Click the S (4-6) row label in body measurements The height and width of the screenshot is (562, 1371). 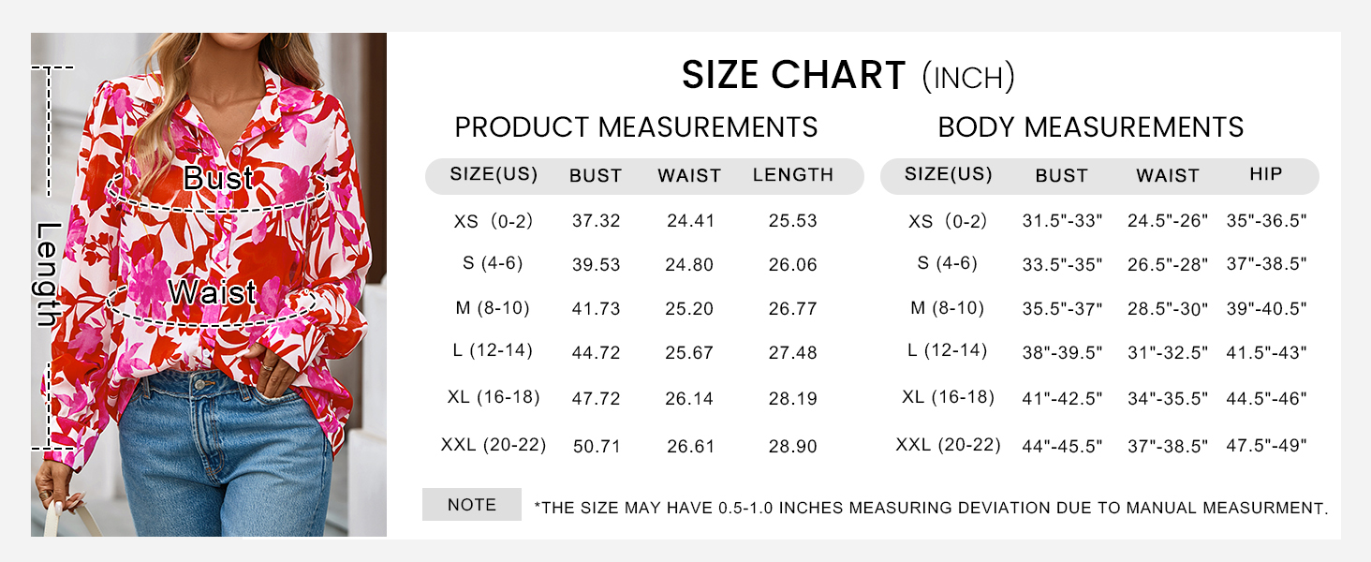[x=948, y=264]
